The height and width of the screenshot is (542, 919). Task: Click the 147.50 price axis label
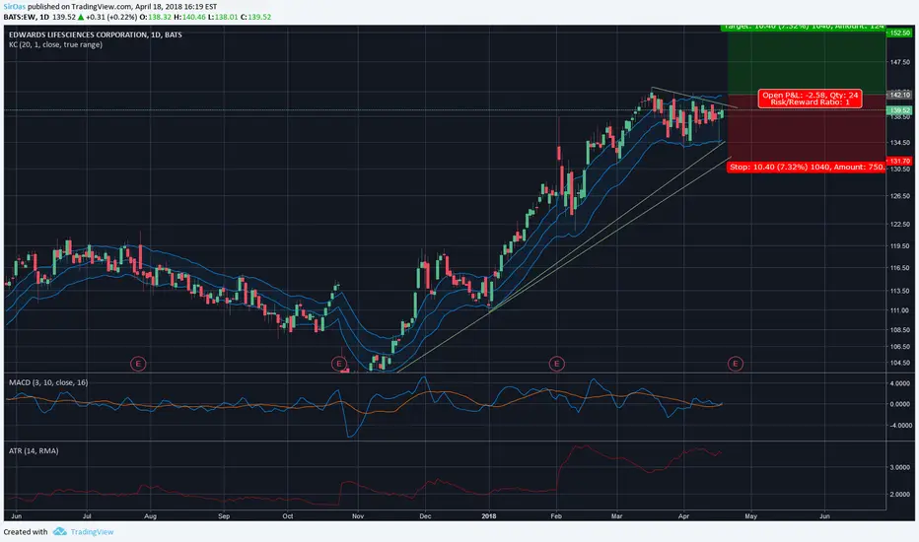point(899,61)
